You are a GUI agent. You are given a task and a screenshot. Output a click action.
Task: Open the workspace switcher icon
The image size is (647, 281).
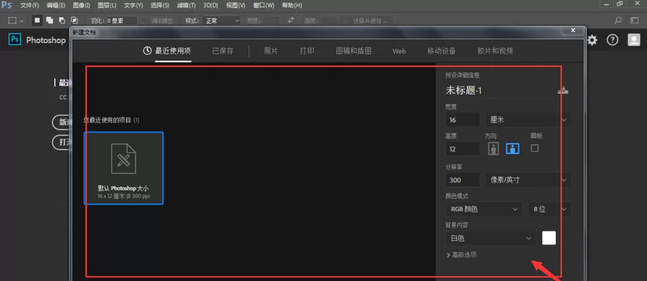(634, 20)
